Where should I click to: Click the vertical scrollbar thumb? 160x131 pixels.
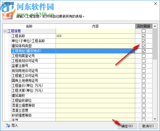click(x=155, y=44)
